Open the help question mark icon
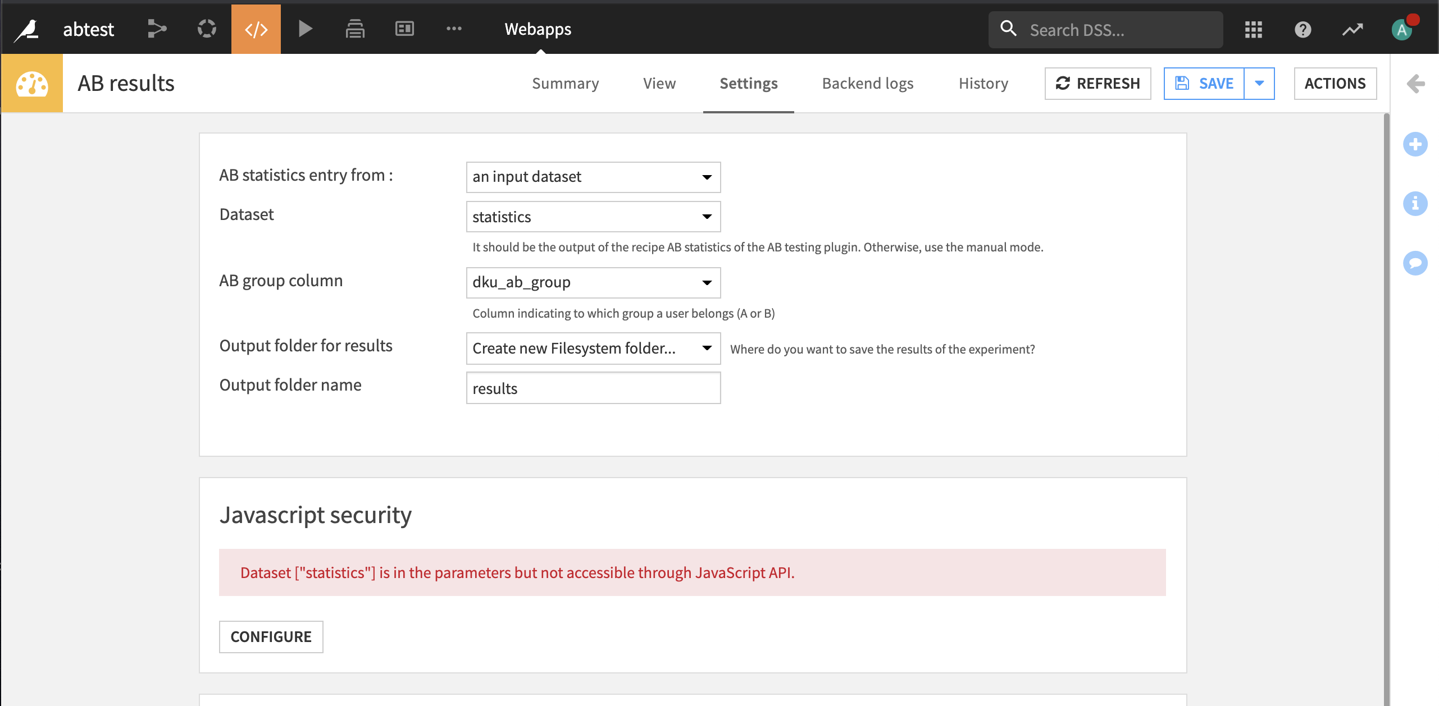This screenshot has height=706, width=1439. click(x=1303, y=30)
